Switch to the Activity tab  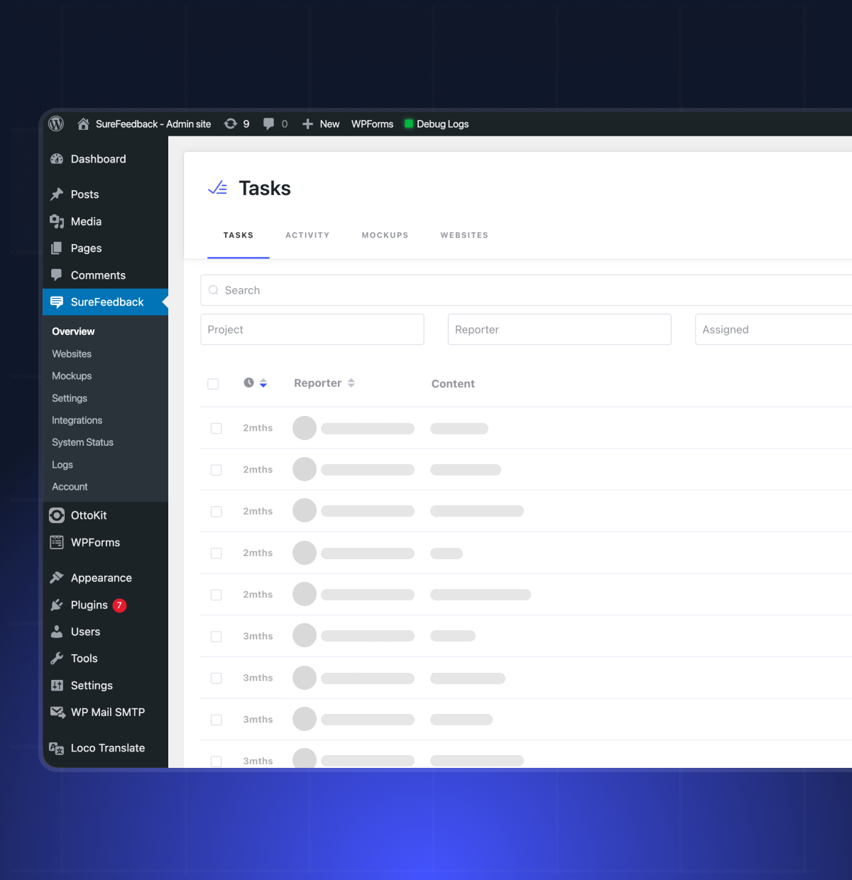(307, 235)
